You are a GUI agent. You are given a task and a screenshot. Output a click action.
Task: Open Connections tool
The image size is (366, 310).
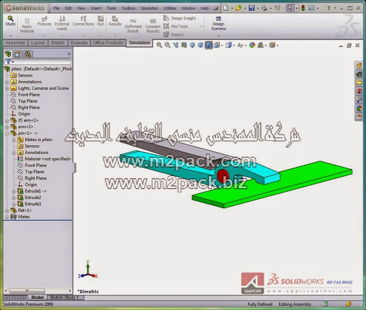[83, 21]
